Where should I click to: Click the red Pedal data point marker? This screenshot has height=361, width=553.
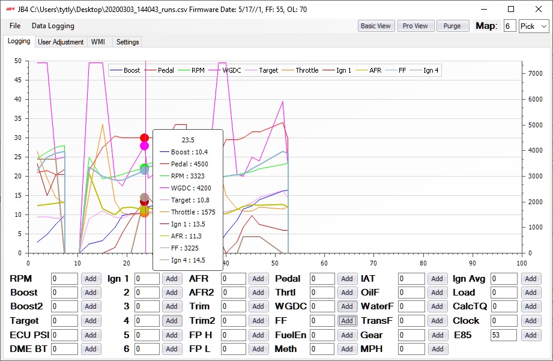[144, 138]
